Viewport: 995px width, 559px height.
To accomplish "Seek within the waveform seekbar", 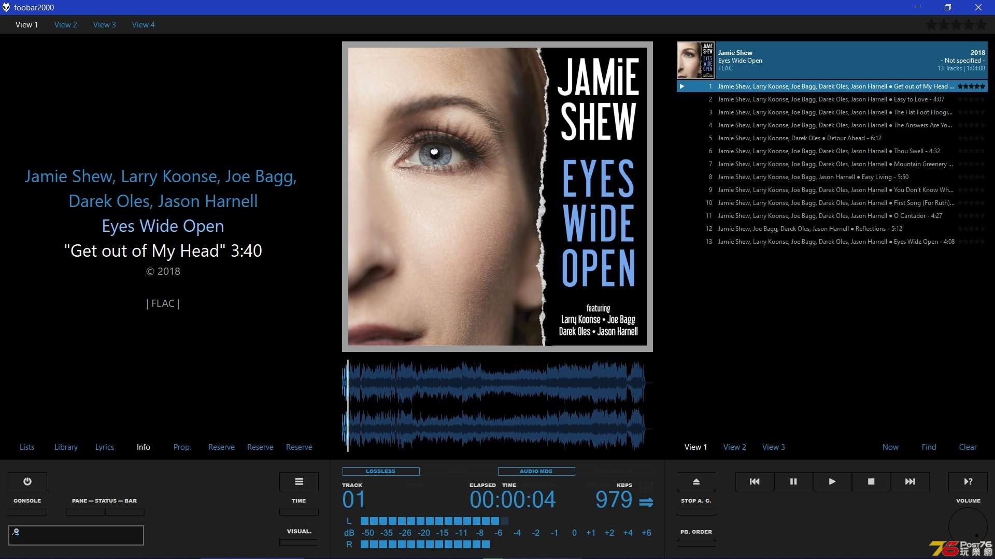I will coord(497,405).
